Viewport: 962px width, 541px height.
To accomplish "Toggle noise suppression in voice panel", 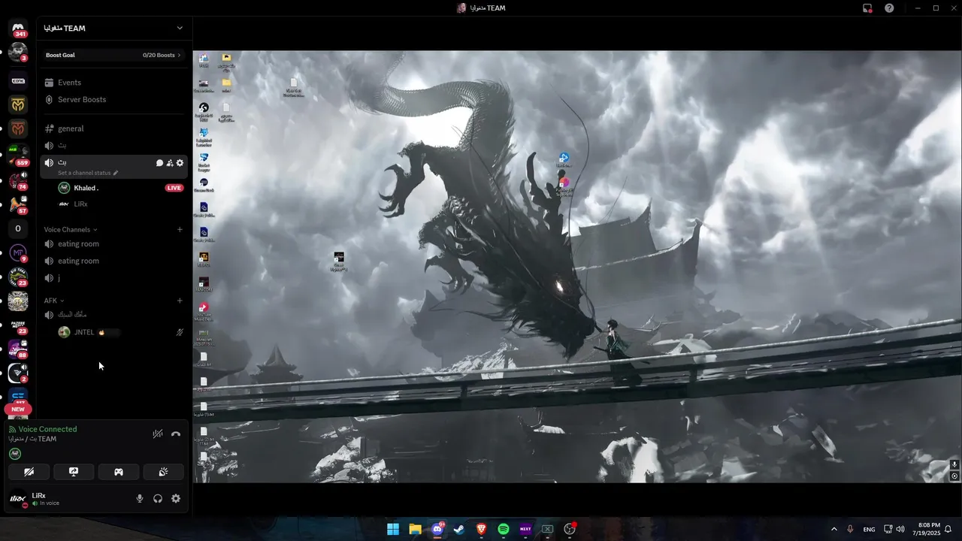I will click(158, 434).
